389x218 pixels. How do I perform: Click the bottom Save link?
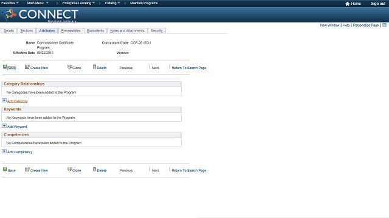12,171
